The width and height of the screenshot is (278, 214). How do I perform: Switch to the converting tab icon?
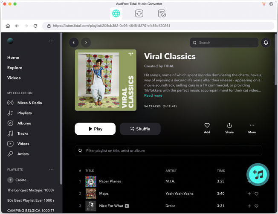(139, 14)
